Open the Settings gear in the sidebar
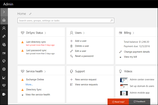 tap(4, 69)
